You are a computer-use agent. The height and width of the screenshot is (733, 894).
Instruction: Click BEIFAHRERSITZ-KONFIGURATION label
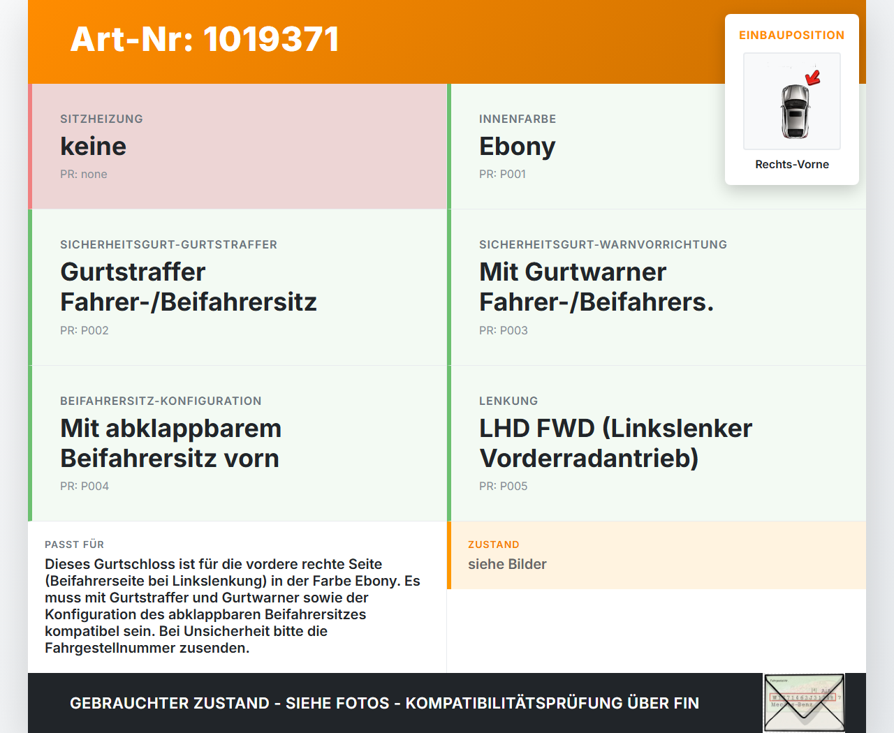(161, 401)
